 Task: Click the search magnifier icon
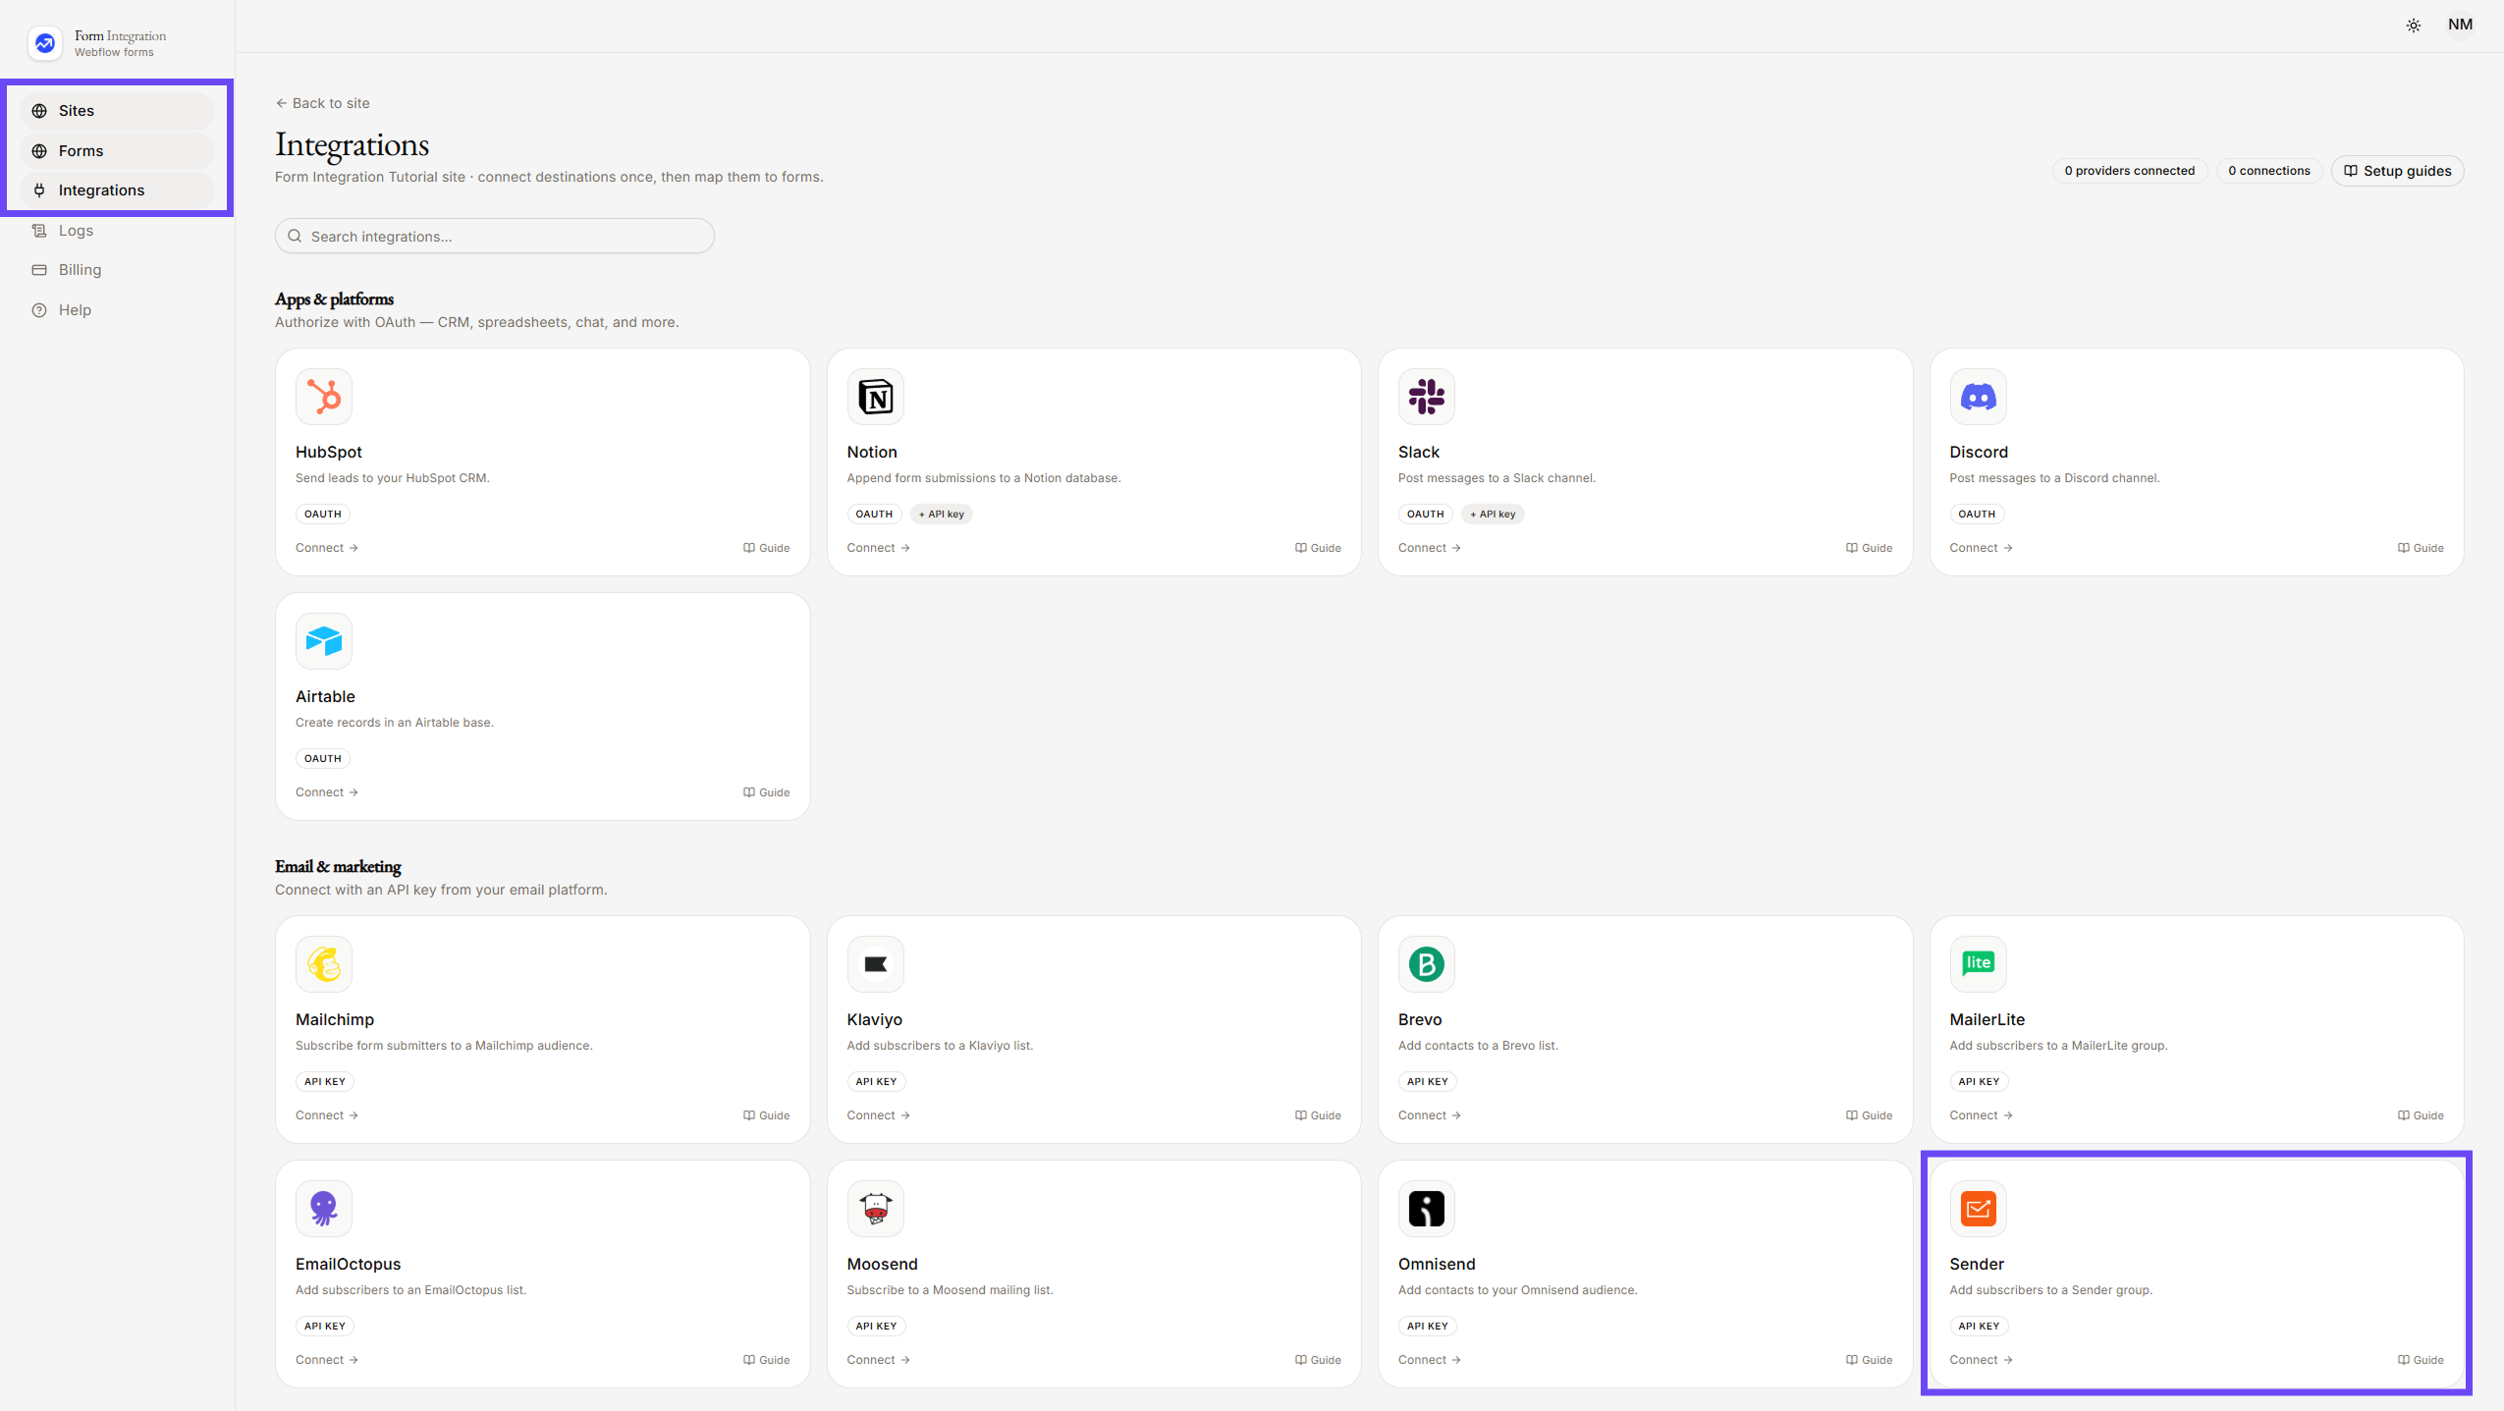295,237
